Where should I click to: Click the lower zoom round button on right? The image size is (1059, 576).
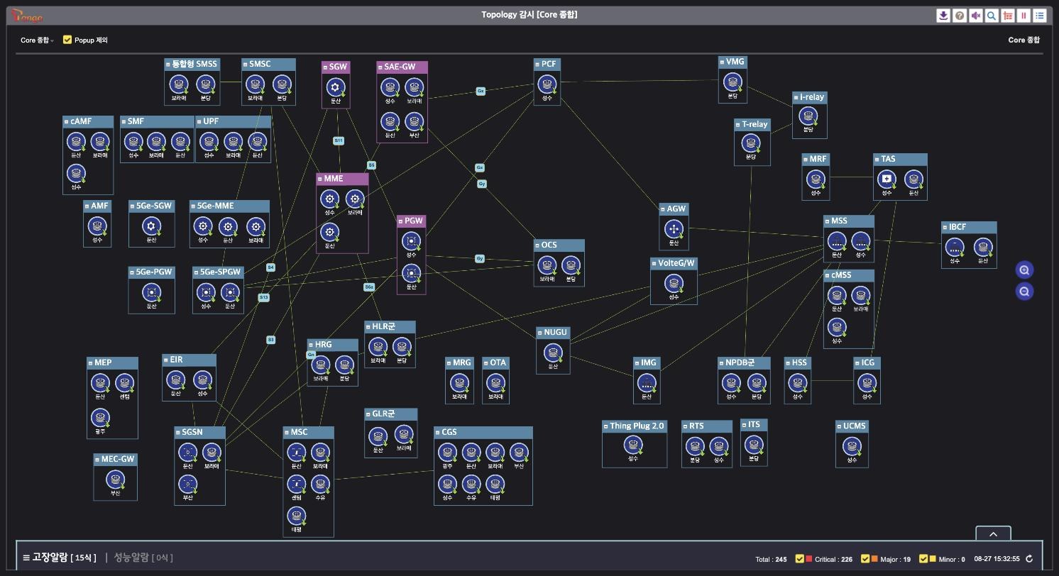click(1024, 291)
